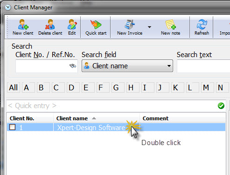Add a New note
Screen dimensions: 230x175
(x=170, y=27)
